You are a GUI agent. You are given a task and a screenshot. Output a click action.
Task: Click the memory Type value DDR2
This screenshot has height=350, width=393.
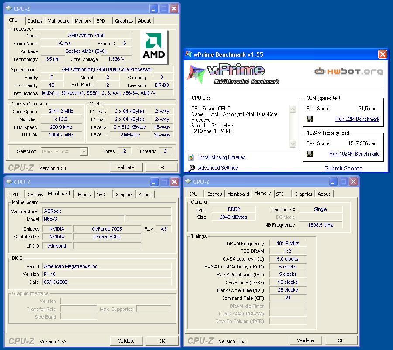(234, 209)
